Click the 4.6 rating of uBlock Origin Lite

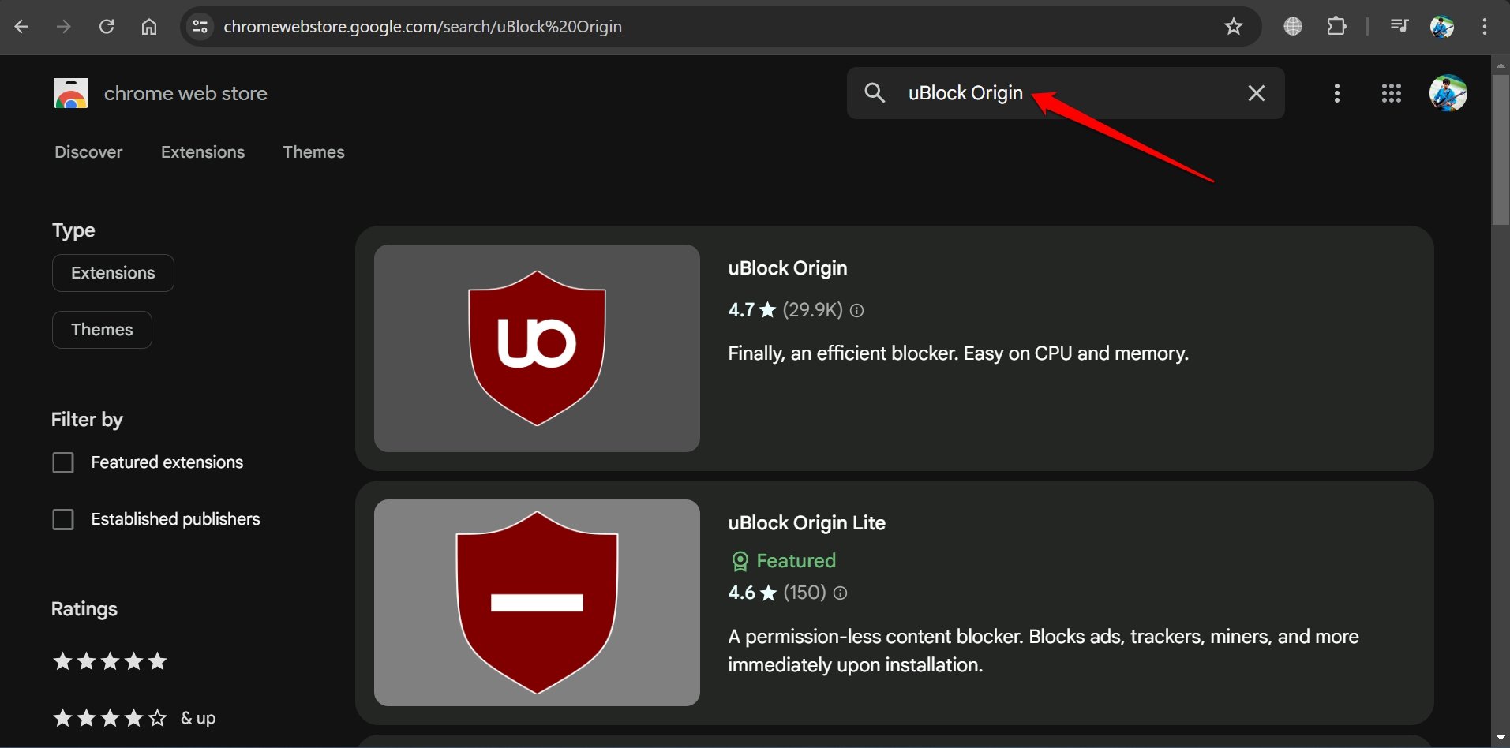pos(741,593)
